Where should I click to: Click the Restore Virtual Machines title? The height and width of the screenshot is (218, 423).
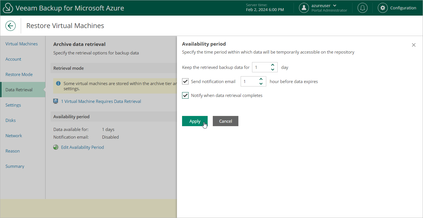point(65,26)
